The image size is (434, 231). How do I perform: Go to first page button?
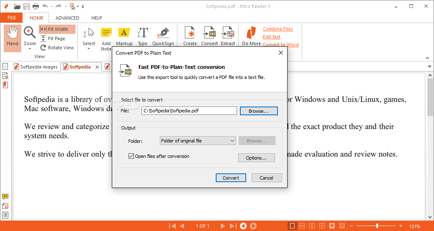(172, 226)
